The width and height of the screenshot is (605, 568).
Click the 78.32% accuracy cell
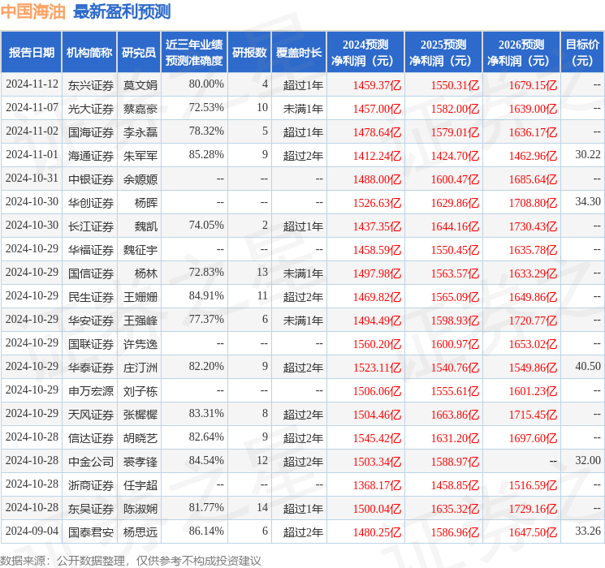click(x=206, y=131)
